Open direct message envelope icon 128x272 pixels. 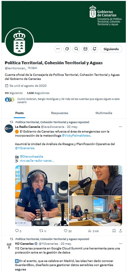click(85, 49)
